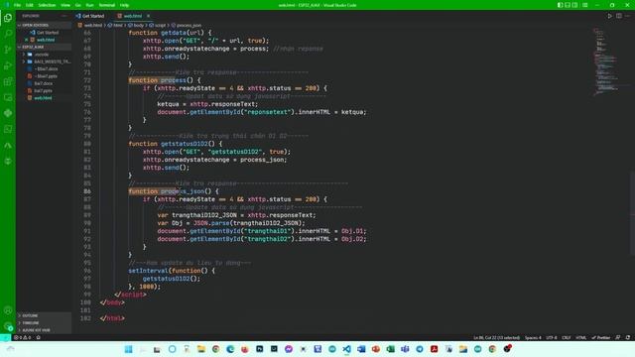Open the Explorer view in activity bar

click(8, 18)
